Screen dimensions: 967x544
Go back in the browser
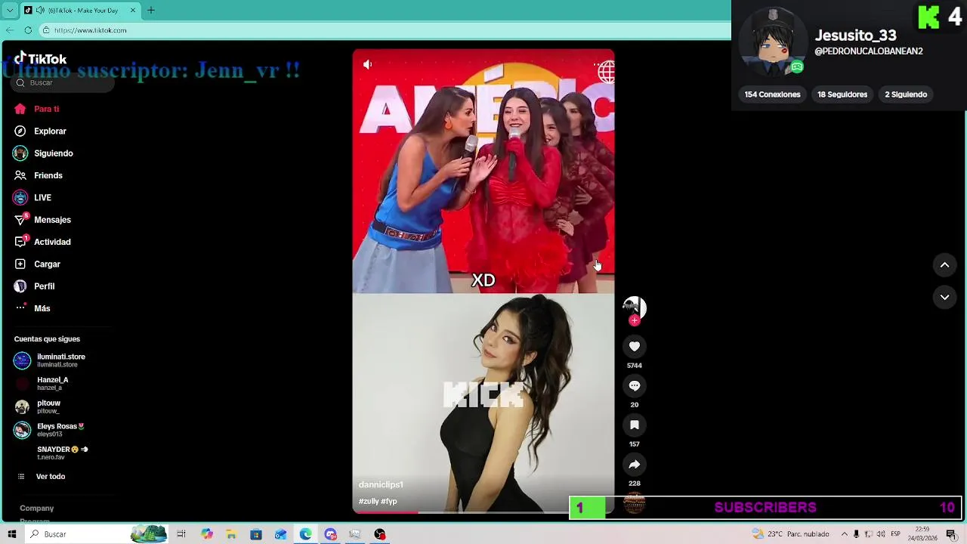pyautogui.click(x=9, y=30)
